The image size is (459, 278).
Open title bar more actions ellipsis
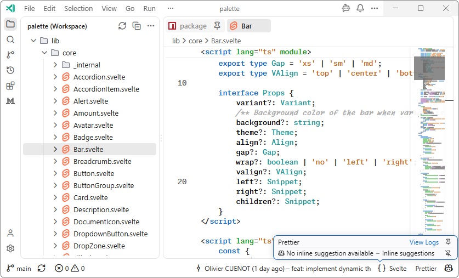pos(375,8)
